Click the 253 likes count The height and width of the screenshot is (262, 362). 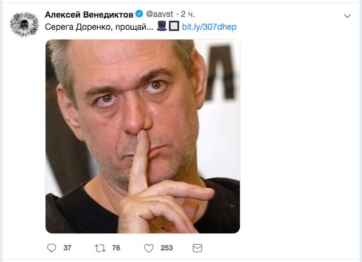click(166, 248)
